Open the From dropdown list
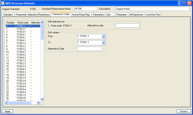 point(103,36)
